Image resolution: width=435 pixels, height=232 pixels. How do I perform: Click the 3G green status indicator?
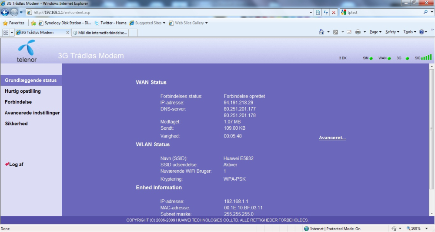[407, 58]
